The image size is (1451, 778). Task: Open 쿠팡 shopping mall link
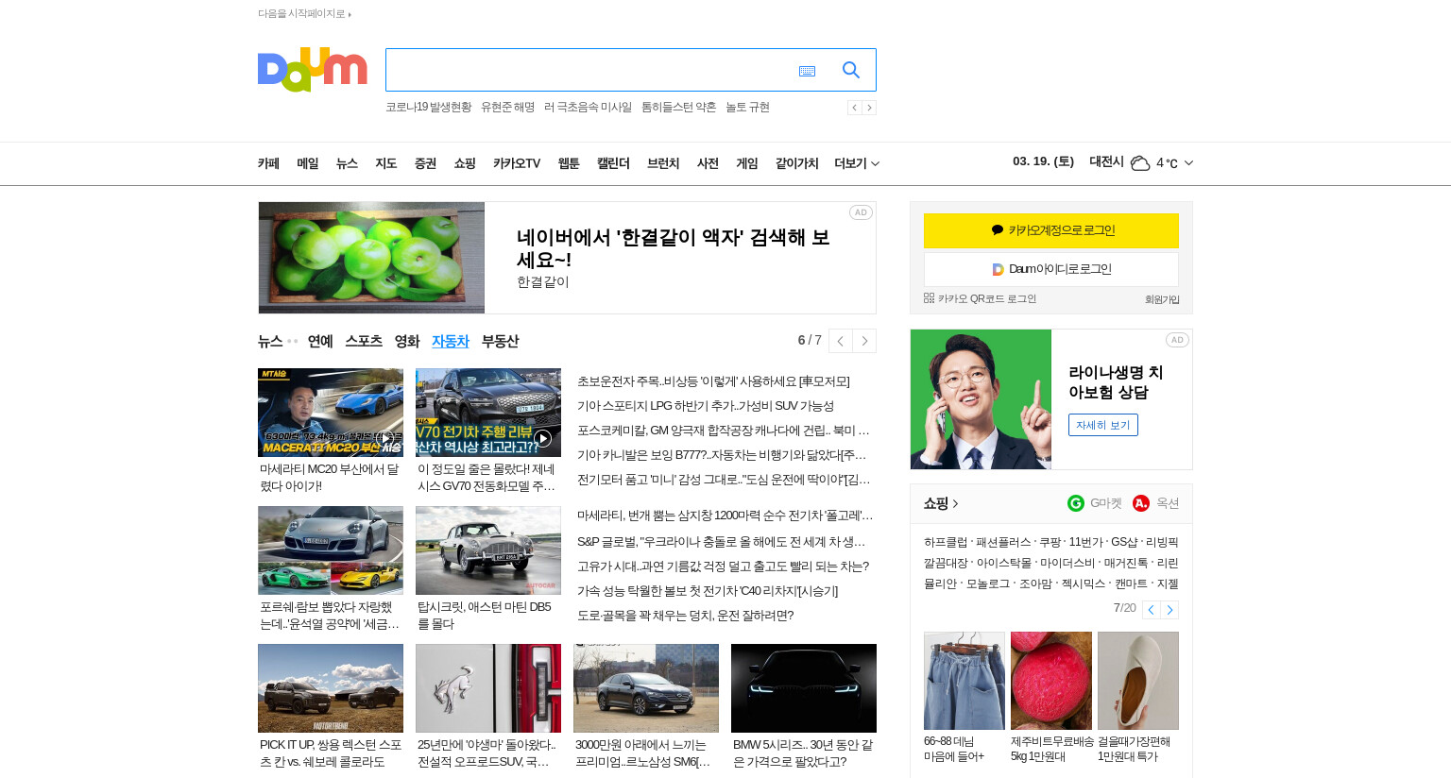[x=1050, y=542]
